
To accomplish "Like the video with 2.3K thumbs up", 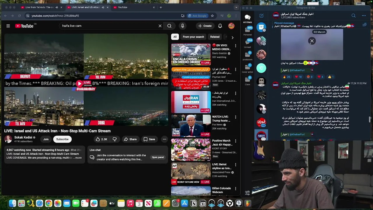I will point(101,139).
